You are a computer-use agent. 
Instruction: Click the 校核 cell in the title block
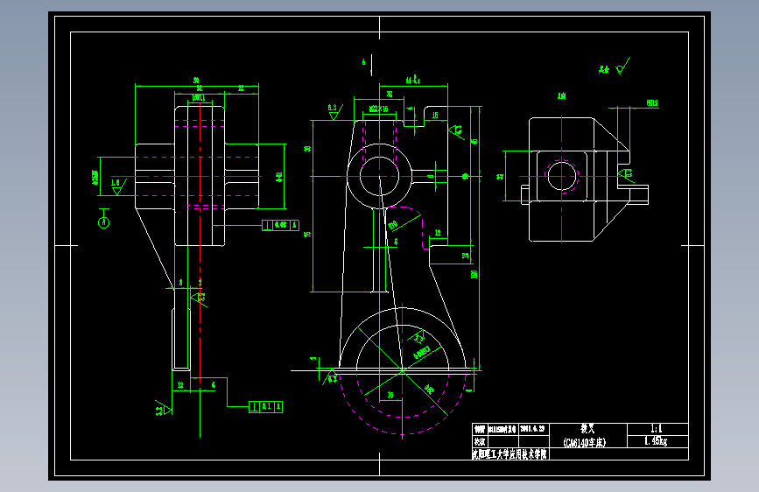pyautogui.click(x=479, y=441)
